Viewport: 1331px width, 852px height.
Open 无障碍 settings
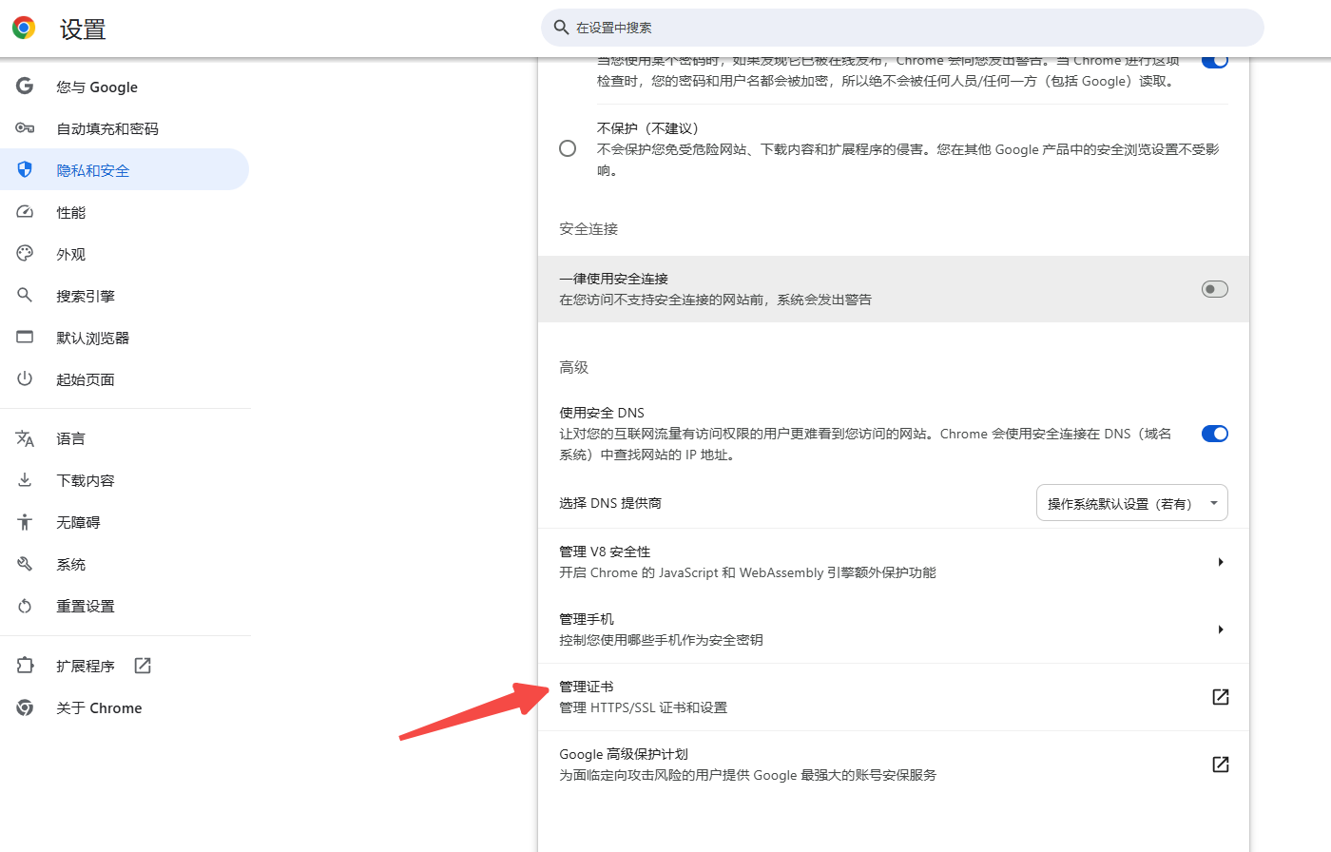(125, 522)
